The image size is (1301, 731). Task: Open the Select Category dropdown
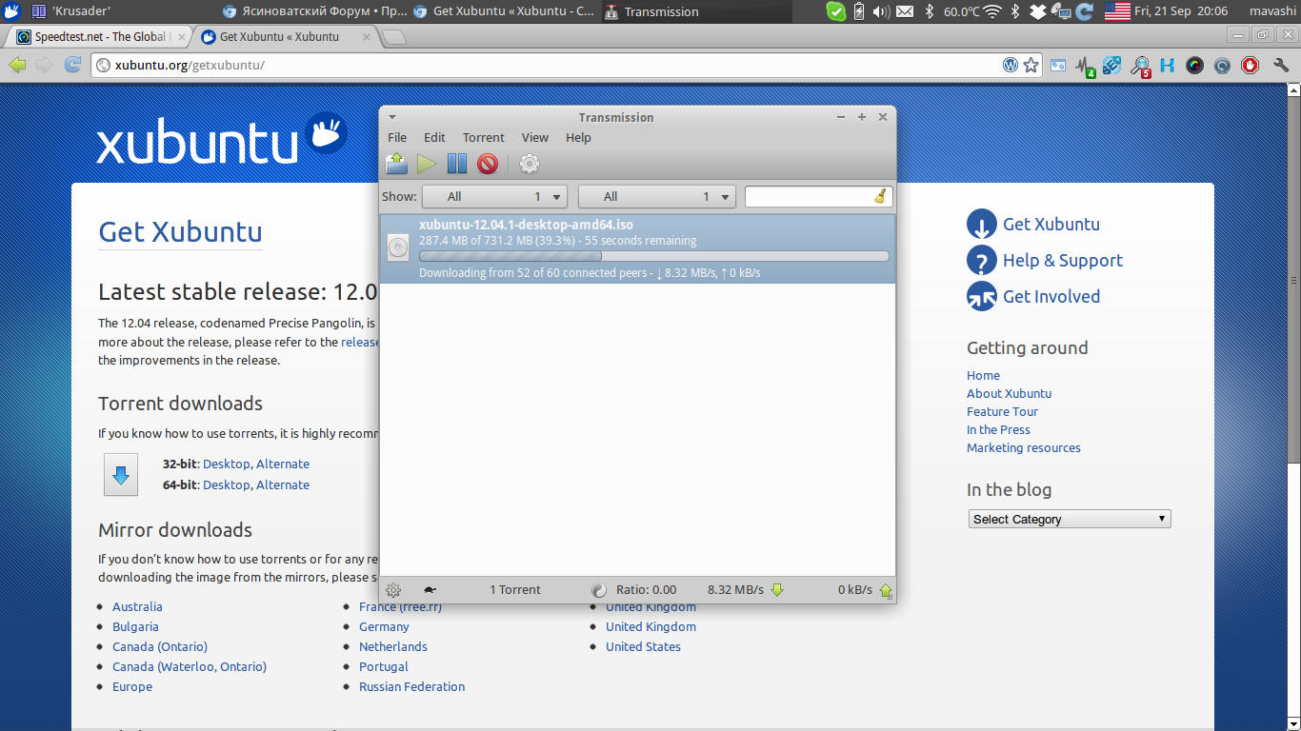point(1069,519)
